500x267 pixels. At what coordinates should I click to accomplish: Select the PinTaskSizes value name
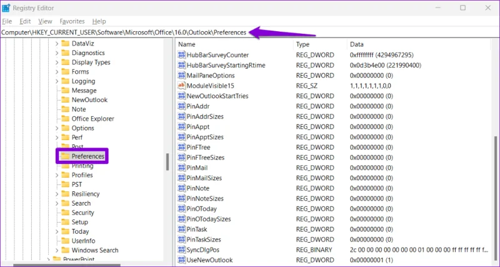click(204, 239)
